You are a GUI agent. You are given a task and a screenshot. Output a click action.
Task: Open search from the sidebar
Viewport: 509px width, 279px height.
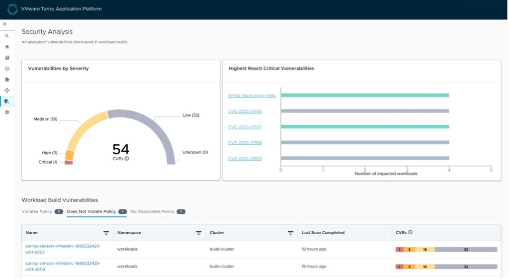coord(7,36)
